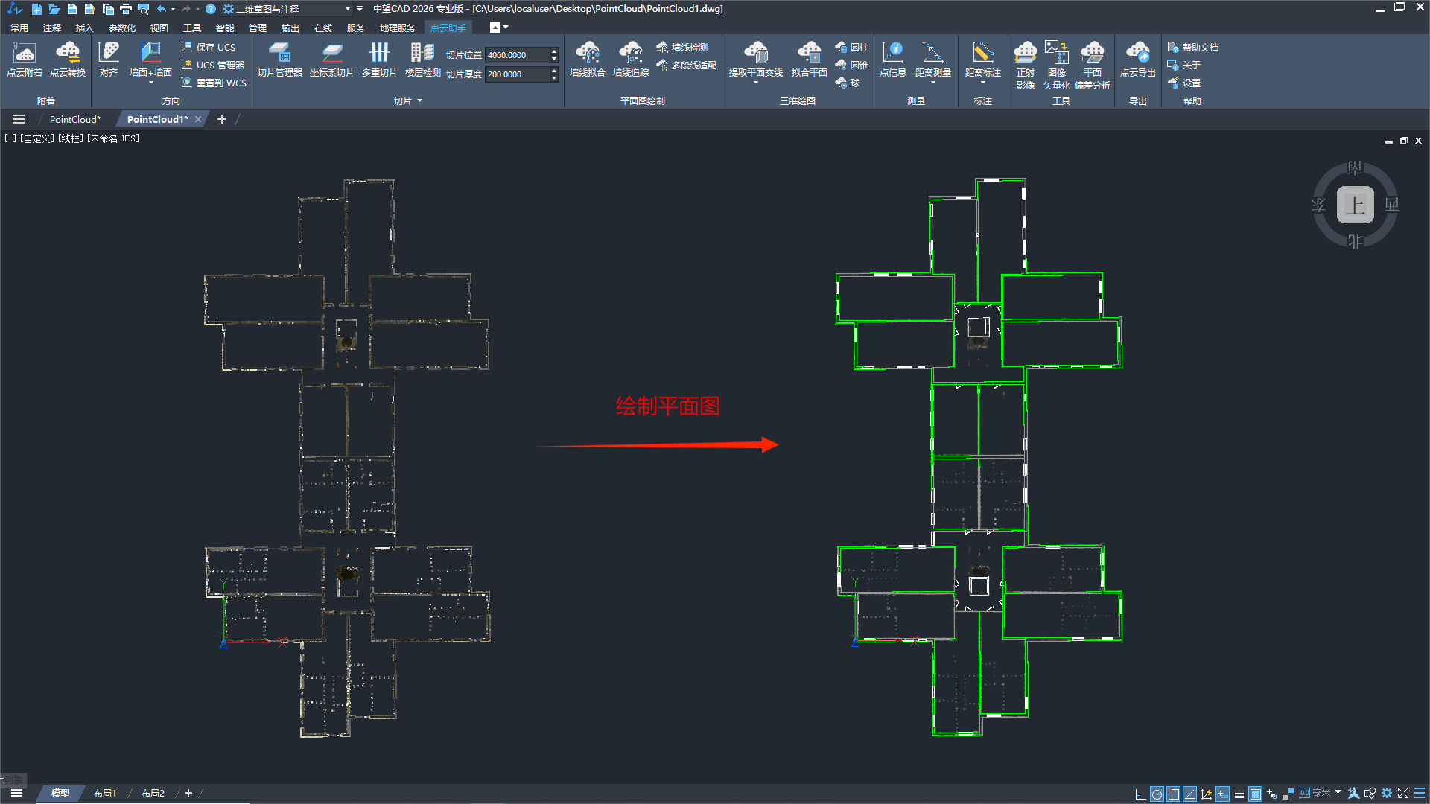Start the 墙线追踪 wall line tracing tool
The height and width of the screenshot is (804, 1430).
631,60
